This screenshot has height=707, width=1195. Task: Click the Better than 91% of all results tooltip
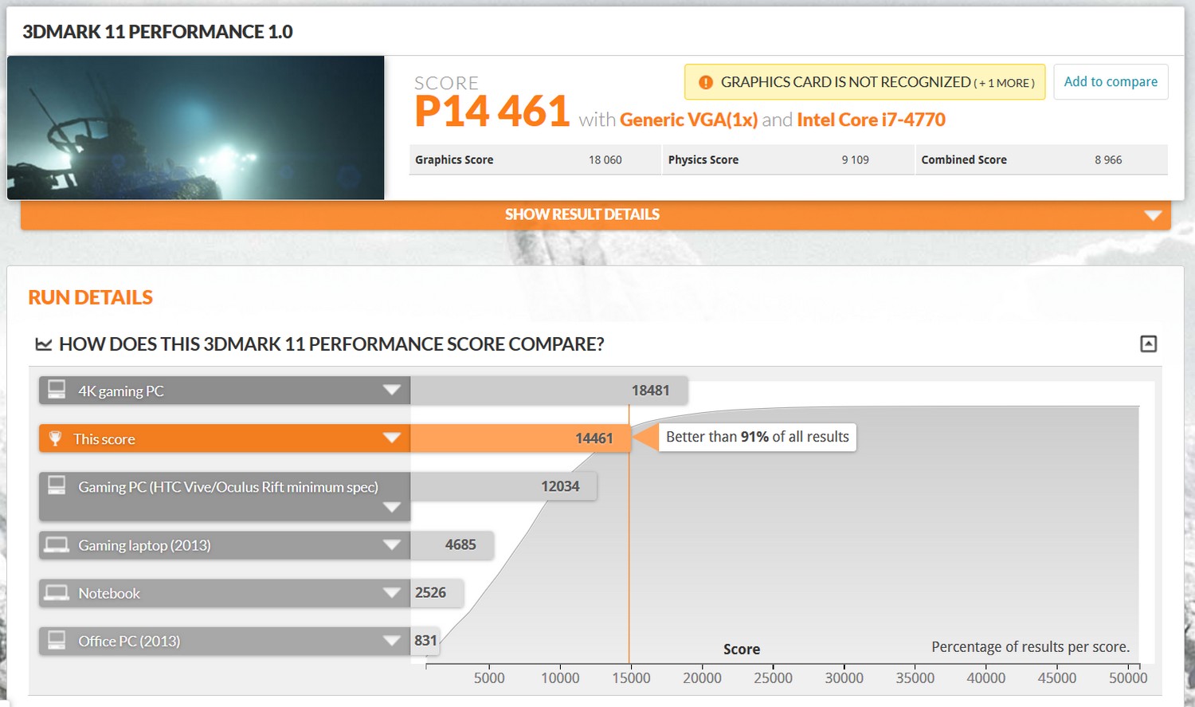pyautogui.click(x=757, y=437)
